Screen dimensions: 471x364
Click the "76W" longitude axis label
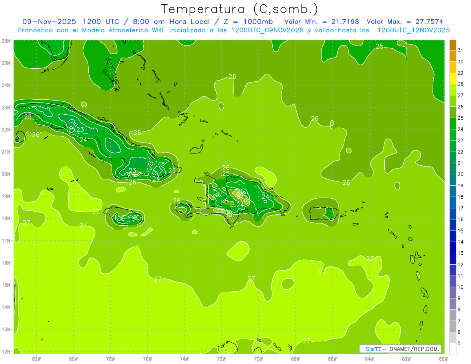(147, 359)
